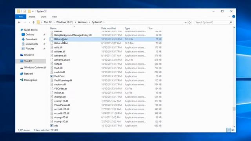Viewport: 251px width, 141px height.
Task: Sort by Size column header
Action: (150, 29)
